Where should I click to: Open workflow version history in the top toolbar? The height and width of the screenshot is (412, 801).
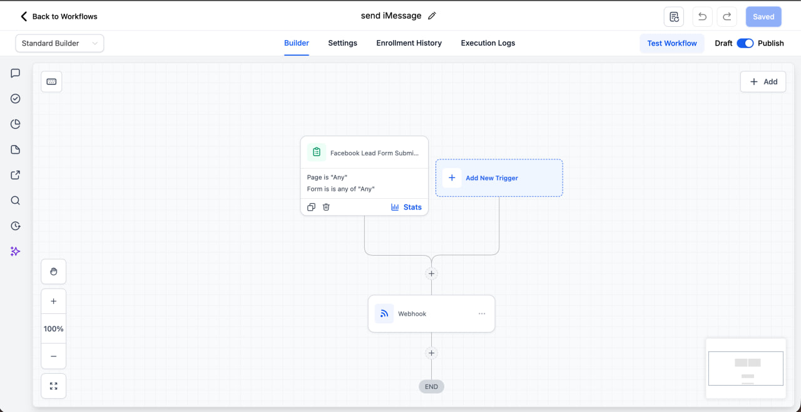tap(674, 17)
